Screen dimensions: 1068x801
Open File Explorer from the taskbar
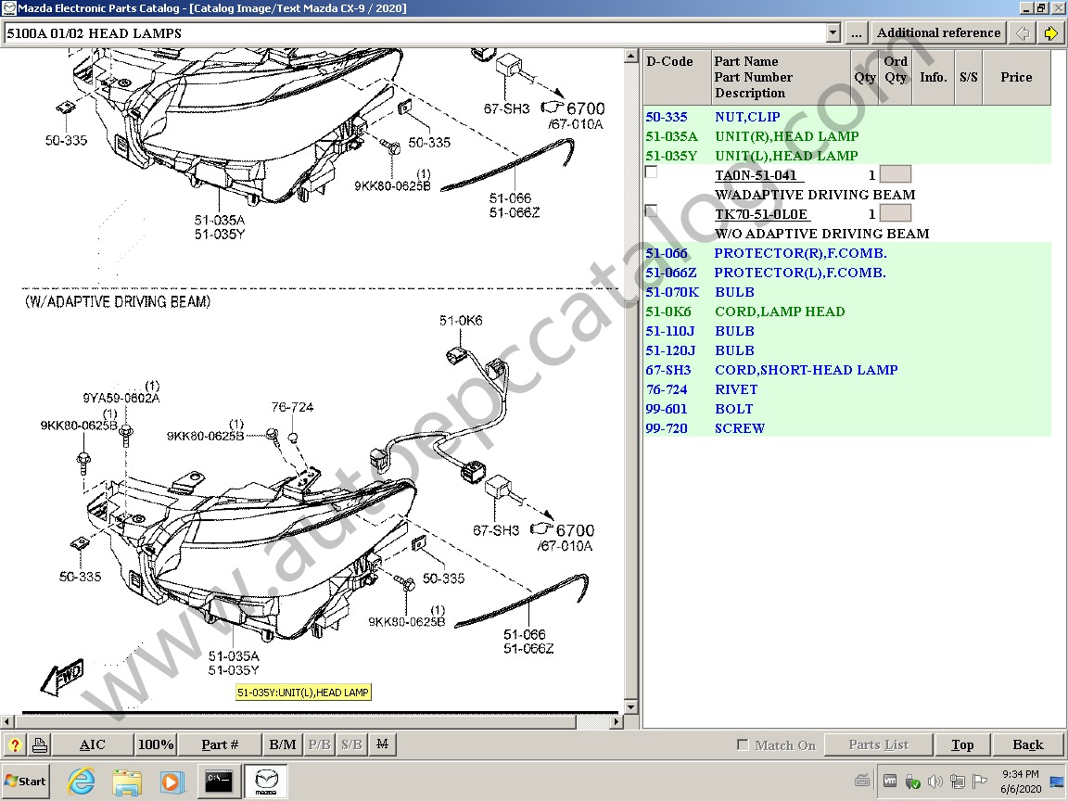coord(127,782)
